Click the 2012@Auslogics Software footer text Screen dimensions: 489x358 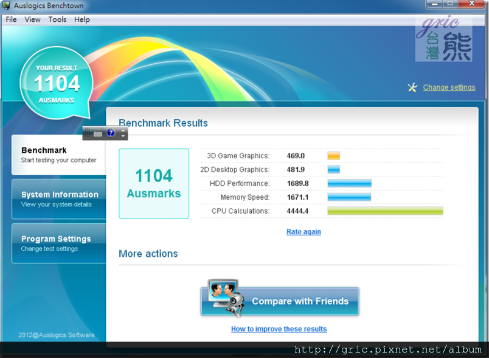pos(57,335)
